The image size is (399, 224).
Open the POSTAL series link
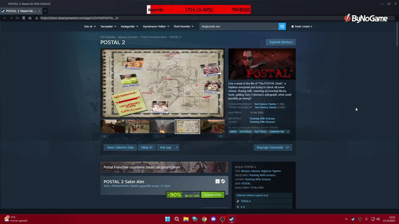click(246, 184)
